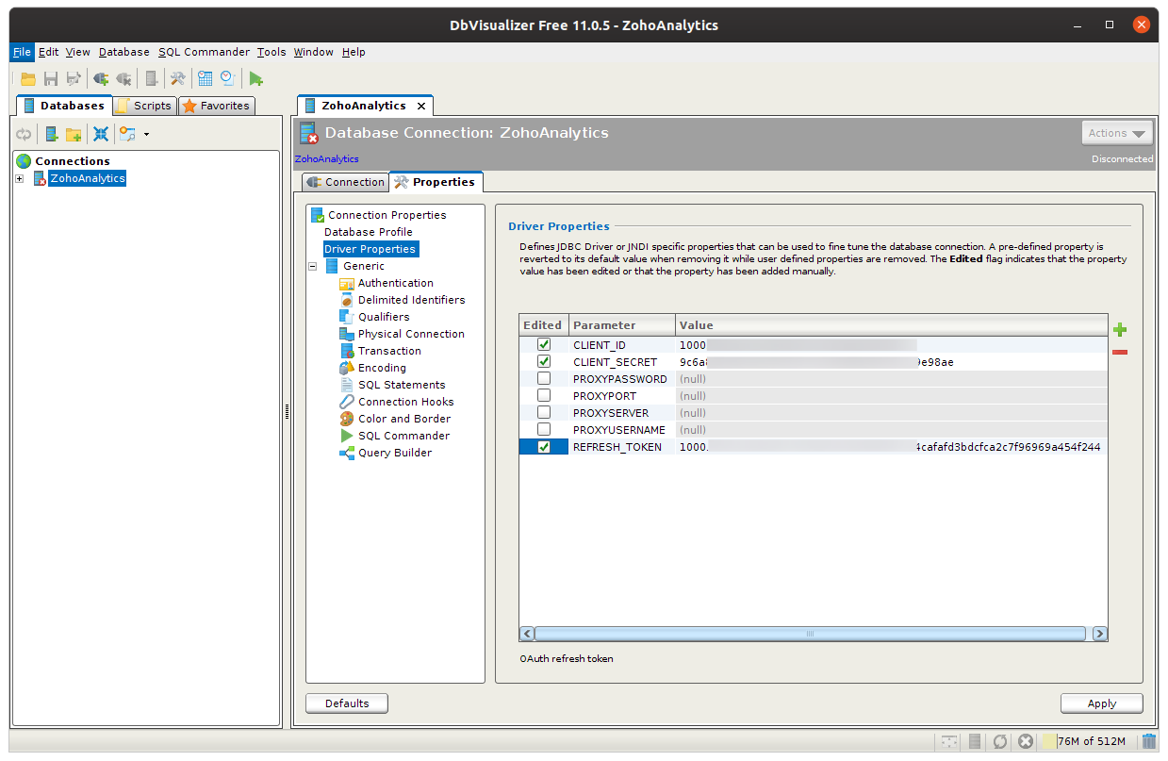The image size is (1168, 761).
Task: Check Edited checkbox for PROXYPORT row
Action: point(544,396)
